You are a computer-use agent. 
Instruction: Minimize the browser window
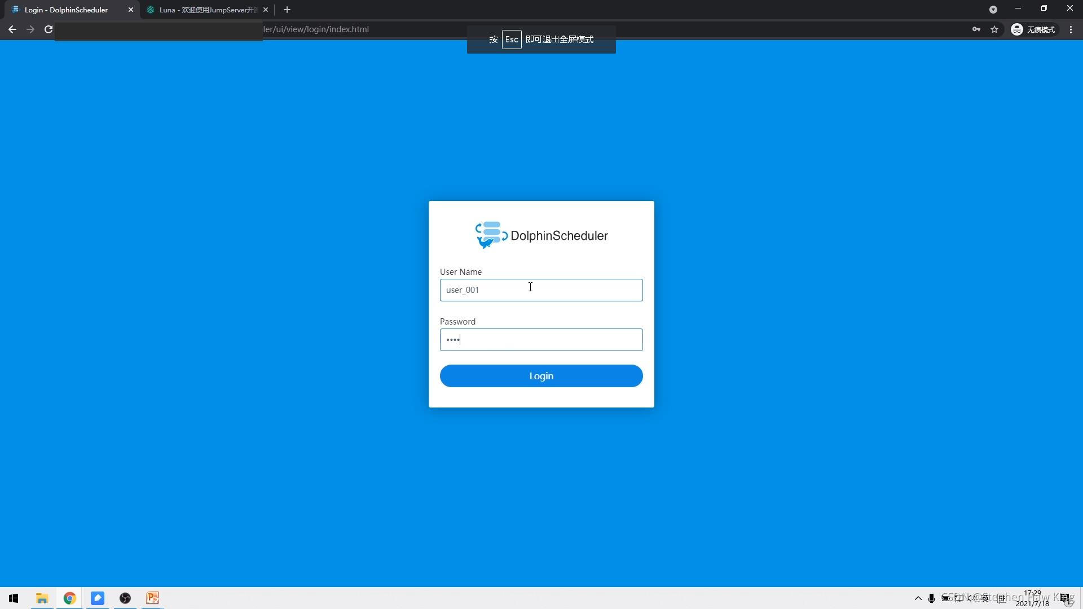[x=1018, y=8]
